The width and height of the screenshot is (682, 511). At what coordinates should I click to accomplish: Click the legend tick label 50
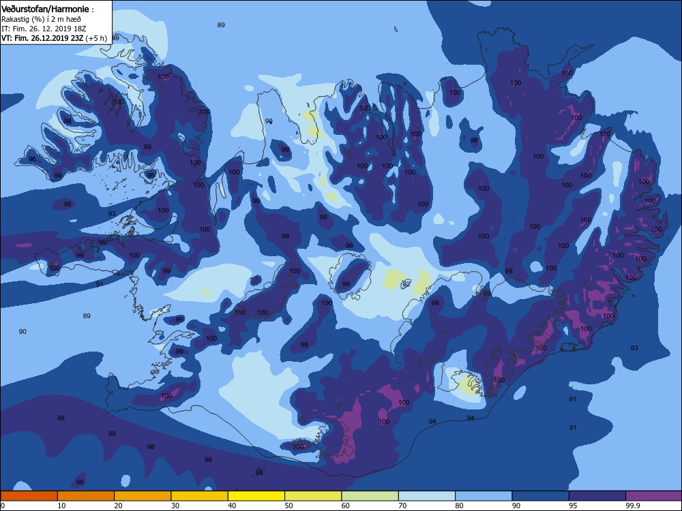point(288,506)
